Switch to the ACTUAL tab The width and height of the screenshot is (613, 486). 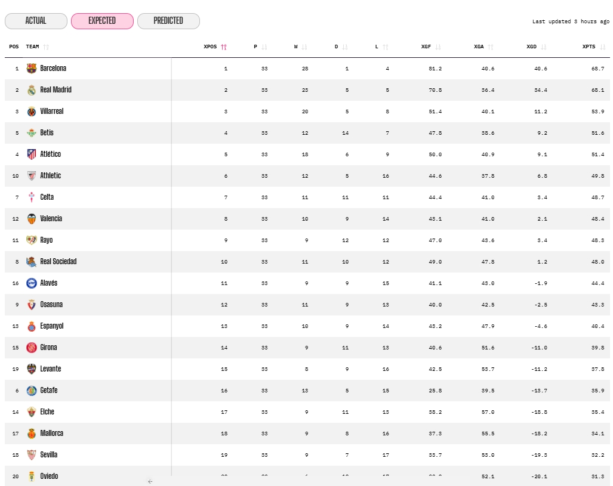point(35,20)
